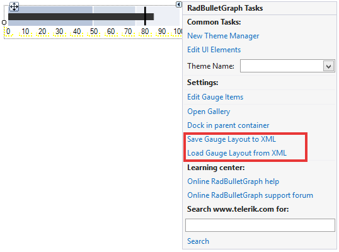Click the Settings: header text
The width and height of the screenshot is (339, 252).
(x=202, y=83)
